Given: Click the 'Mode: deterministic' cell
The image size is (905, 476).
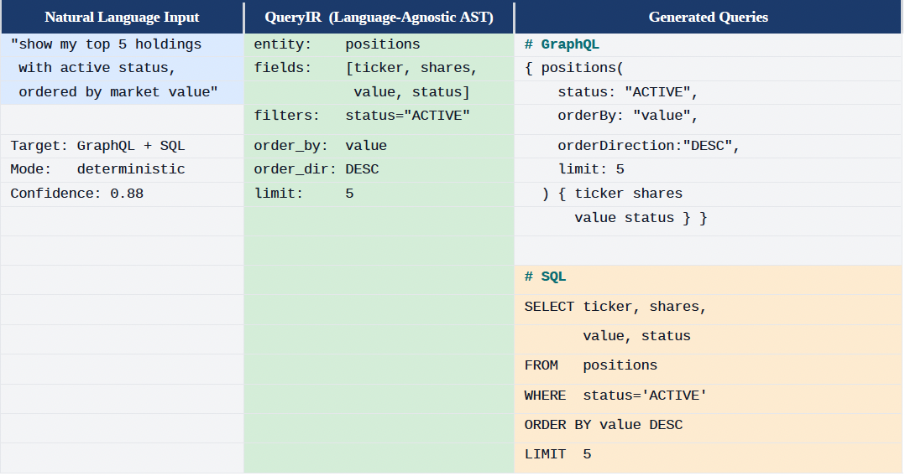Looking at the screenshot, I should click(x=97, y=169).
